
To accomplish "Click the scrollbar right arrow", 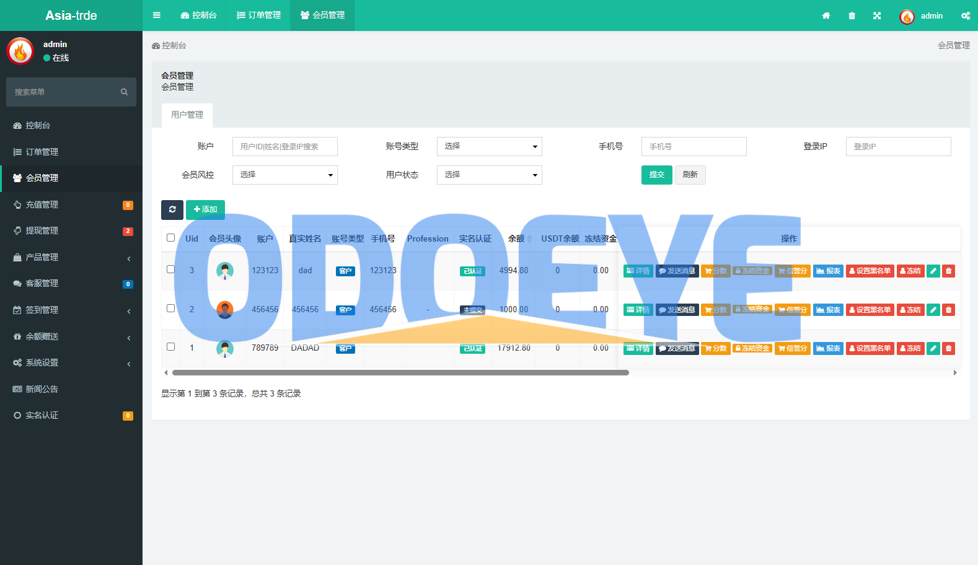I will [955, 373].
